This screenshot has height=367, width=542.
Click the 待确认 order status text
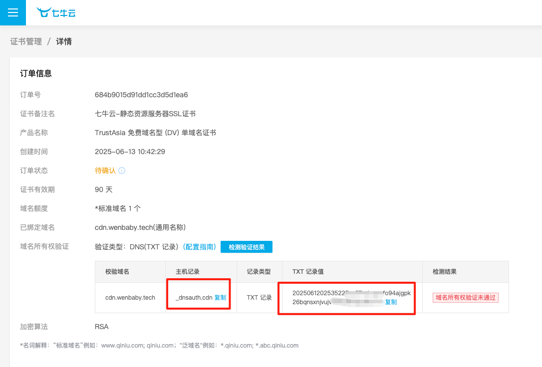click(x=105, y=171)
